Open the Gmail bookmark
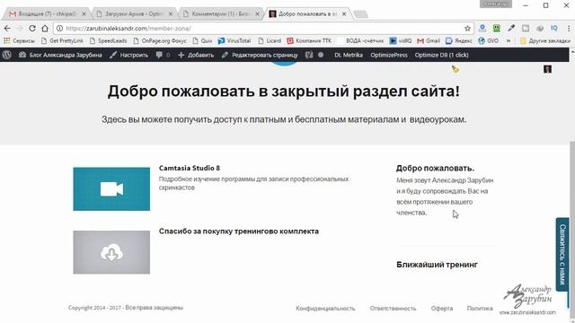 click(429, 40)
